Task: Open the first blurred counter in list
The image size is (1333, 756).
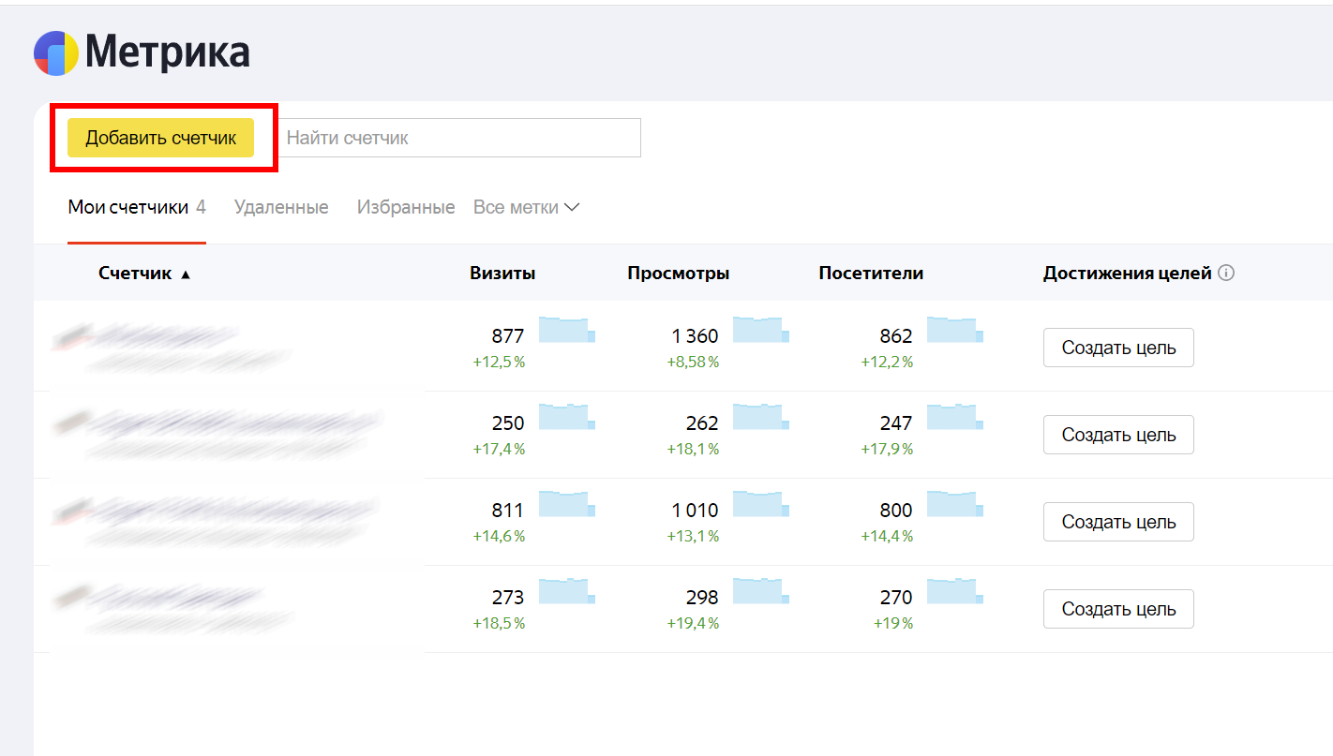Action: [x=159, y=334]
